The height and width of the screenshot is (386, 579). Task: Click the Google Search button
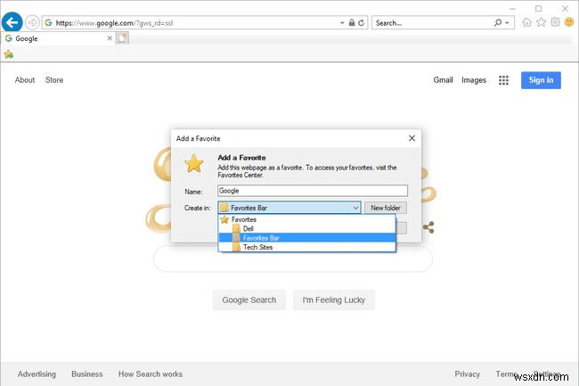249,300
